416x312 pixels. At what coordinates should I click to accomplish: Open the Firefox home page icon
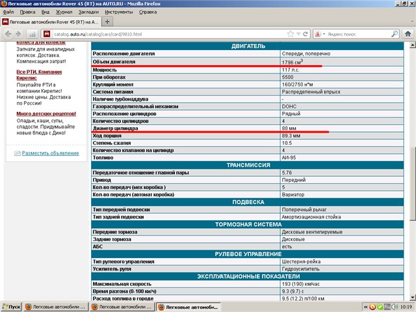click(408, 34)
